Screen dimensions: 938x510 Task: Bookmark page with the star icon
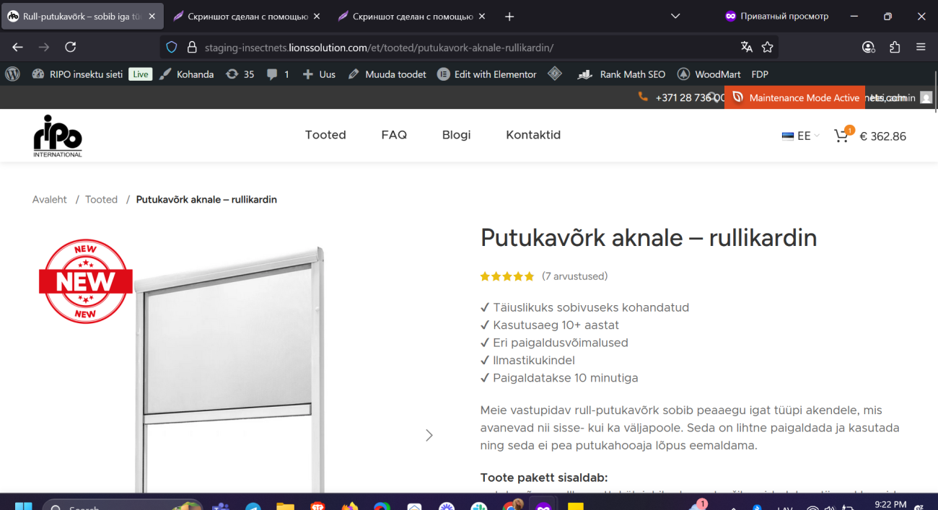(767, 47)
